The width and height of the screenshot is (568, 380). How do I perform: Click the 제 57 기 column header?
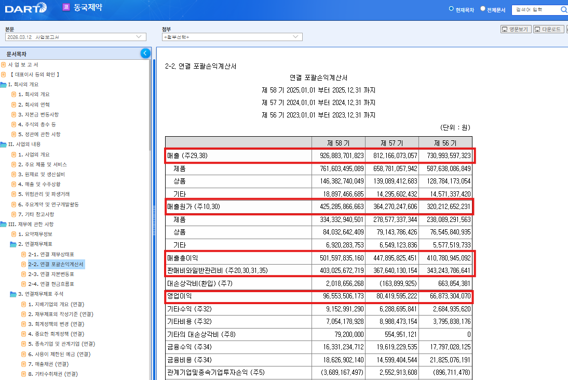(392, 143)
